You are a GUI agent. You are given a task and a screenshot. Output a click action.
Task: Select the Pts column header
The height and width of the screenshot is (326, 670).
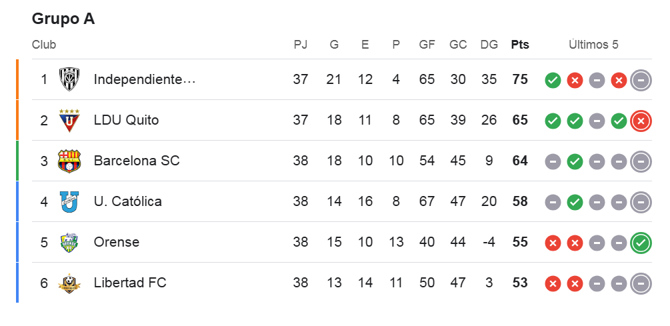tap(520, 45)
